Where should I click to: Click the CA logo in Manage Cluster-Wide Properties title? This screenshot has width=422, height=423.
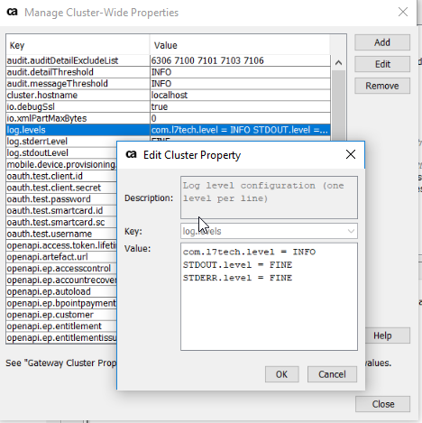point(13,12)
